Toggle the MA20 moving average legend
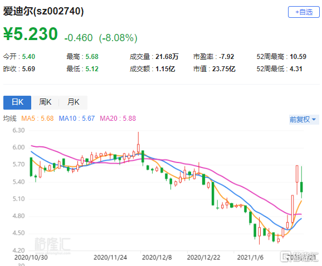Screen dimensions: 322x266 pos(118,119)
